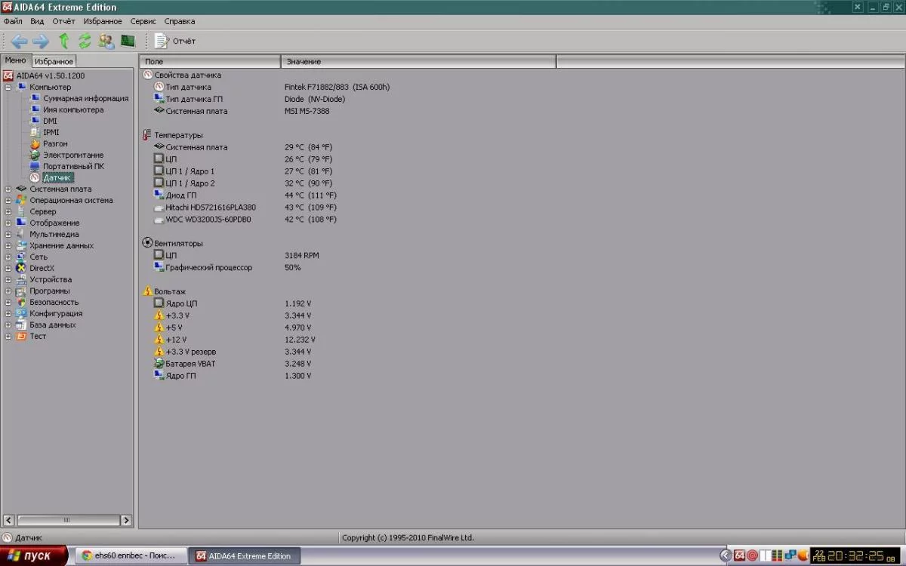This screenshot has width=906, height=566.
Task: Open the Сервис menu
Action: click(x=143, y=21)
